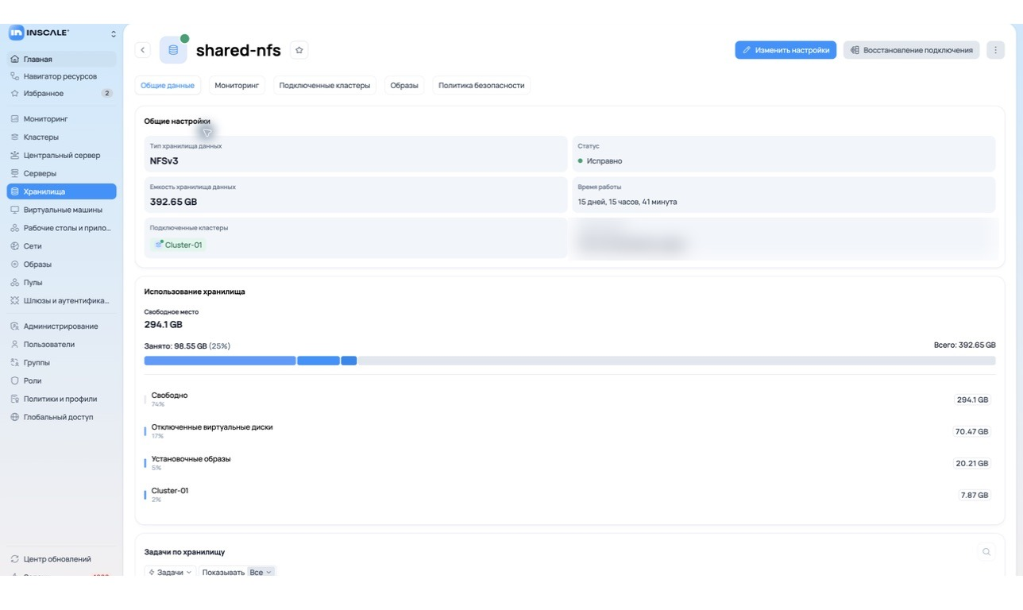The image size is (1023, 610).
Task: Star shared-nfs as favorite
Action: (x=299, y=50)
